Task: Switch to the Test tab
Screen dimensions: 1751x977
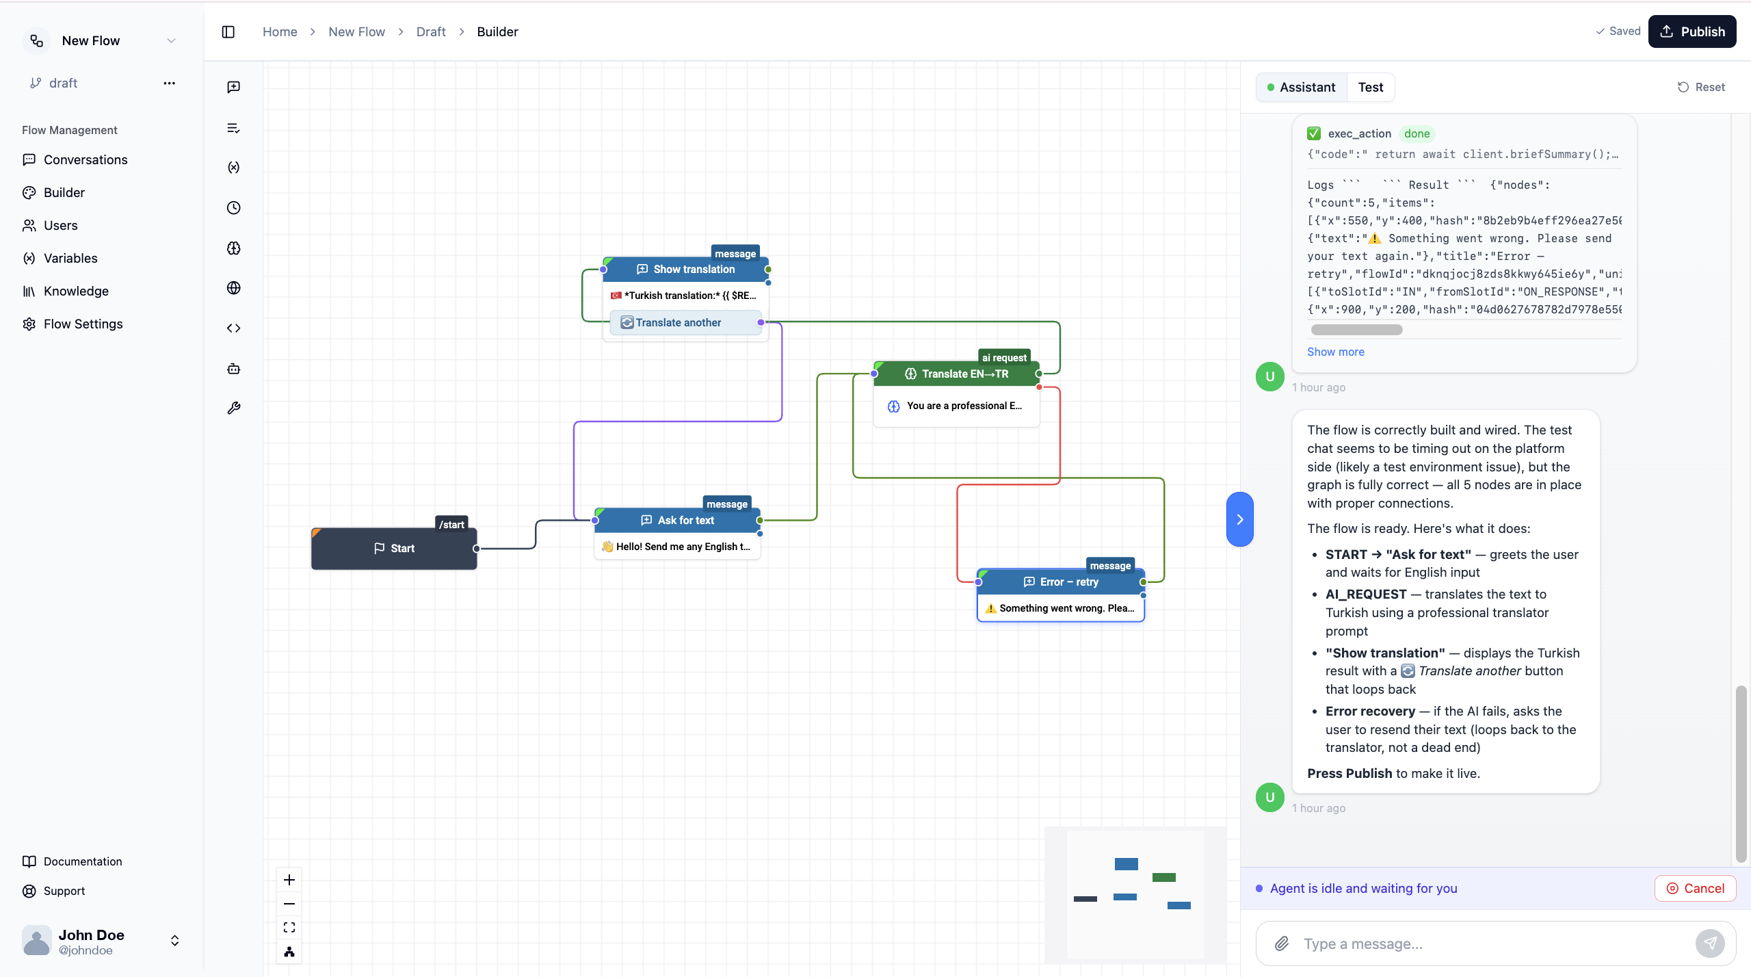Action: click(1371, 88)
